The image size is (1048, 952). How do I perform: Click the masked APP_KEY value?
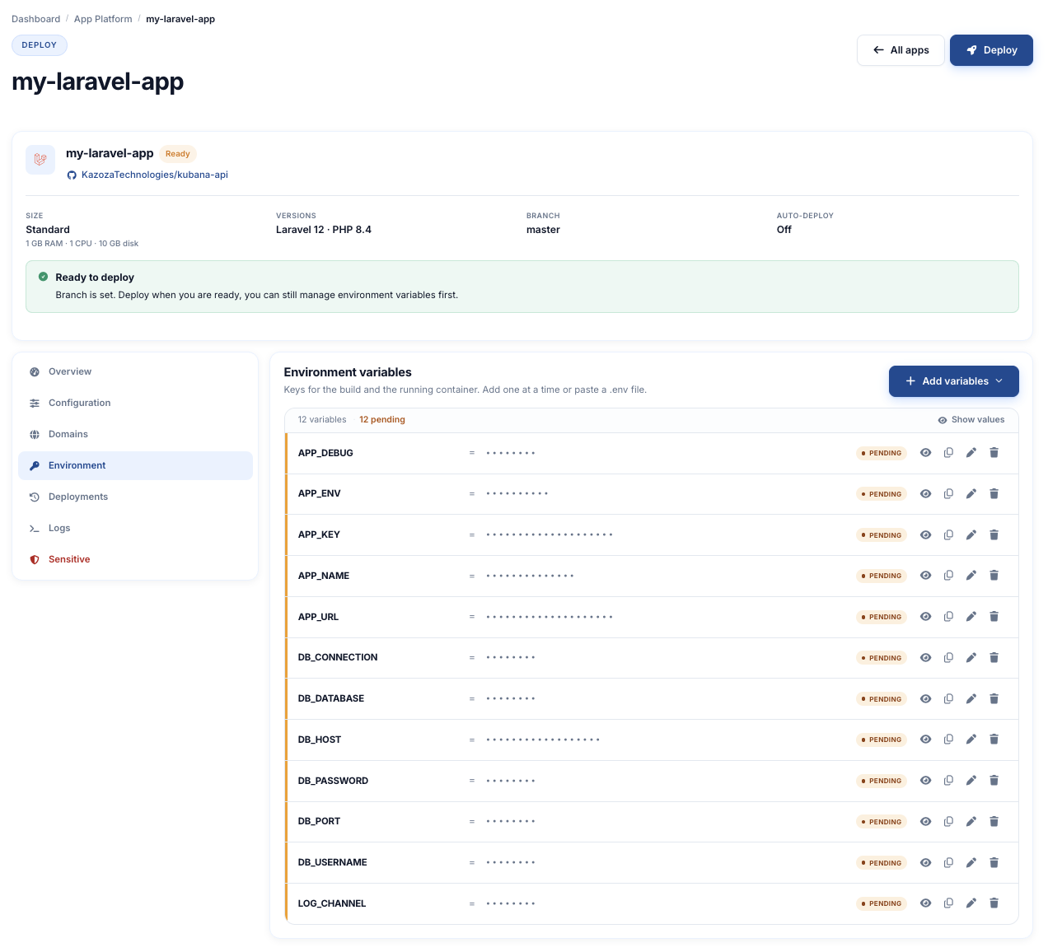[550, 535]
